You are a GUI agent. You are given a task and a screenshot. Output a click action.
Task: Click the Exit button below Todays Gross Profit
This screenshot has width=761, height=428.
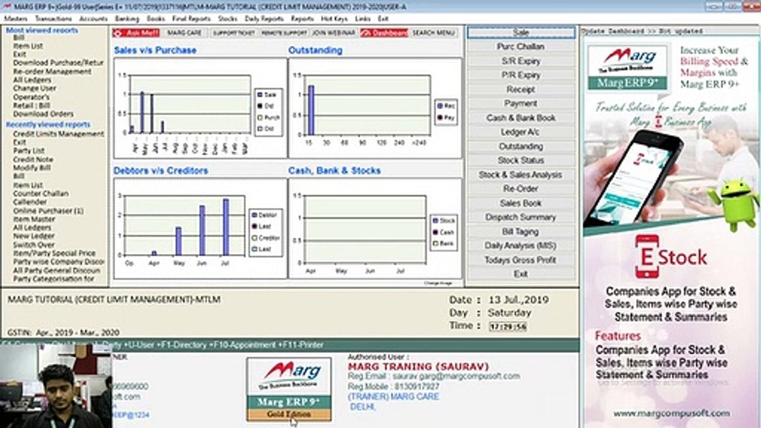[521, 274]
